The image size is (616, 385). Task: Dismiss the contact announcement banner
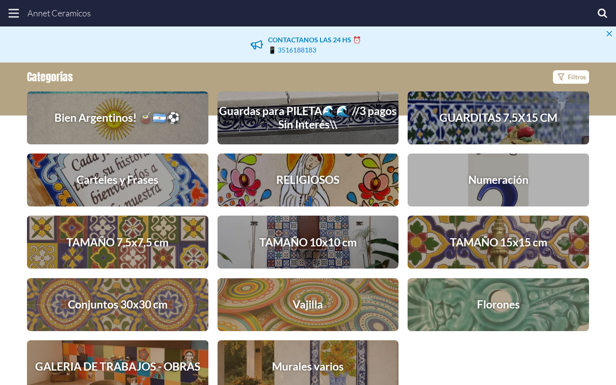point(609,34)
